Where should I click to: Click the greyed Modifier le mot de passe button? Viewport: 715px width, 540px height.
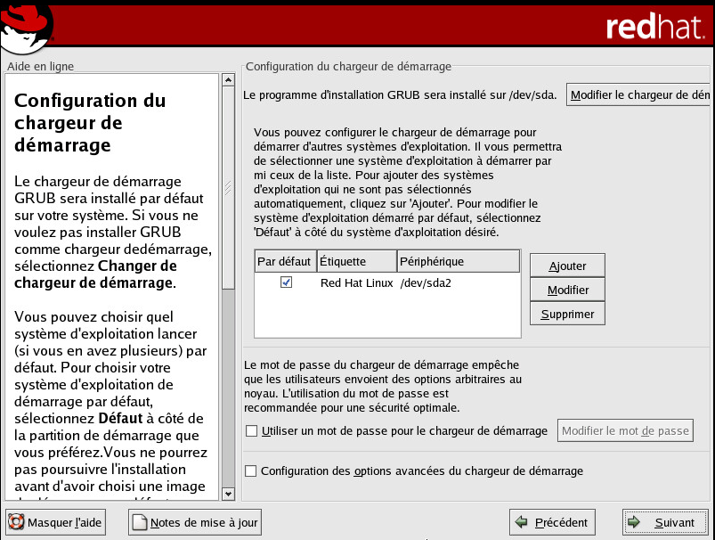click(x=625, y=430)
